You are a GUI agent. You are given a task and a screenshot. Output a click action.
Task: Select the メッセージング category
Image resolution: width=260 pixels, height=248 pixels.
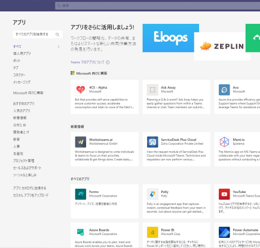tap(22, 82)
